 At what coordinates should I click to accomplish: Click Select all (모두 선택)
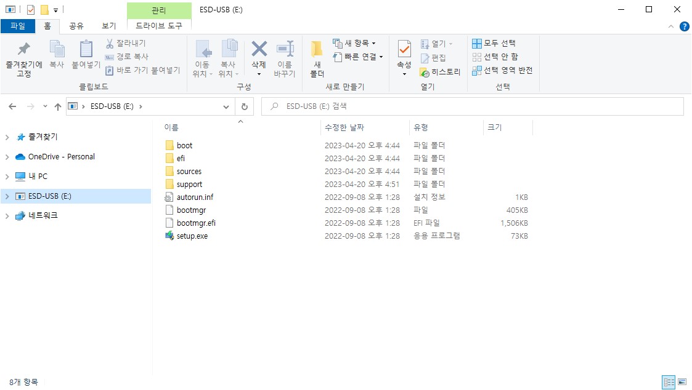click(494, 43)
